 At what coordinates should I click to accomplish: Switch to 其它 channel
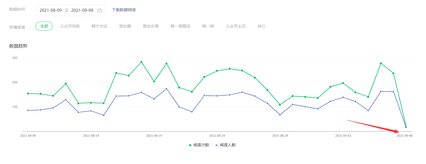[x=261, y=26]
